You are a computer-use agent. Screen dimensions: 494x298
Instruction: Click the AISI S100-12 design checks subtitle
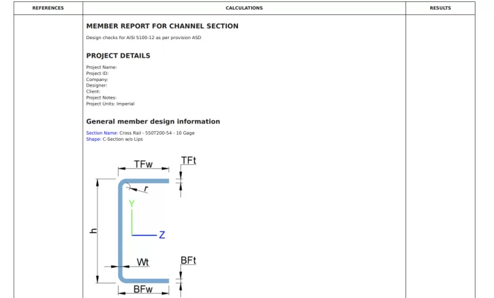(143, 38)
